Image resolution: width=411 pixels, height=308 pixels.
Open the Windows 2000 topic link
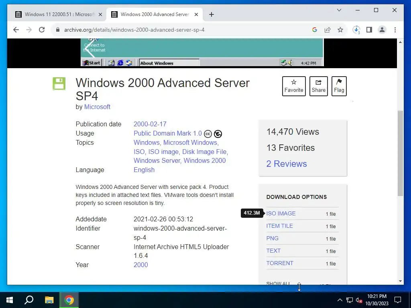click(x=205, y=160)
